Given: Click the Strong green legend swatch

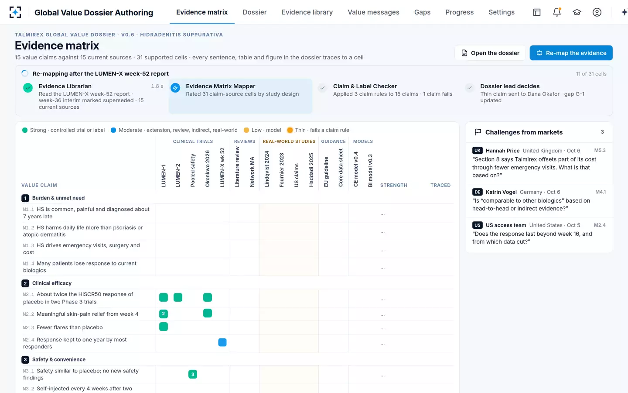Looking at the screenshot, I should pyautogui.click(x=25, y=130).
